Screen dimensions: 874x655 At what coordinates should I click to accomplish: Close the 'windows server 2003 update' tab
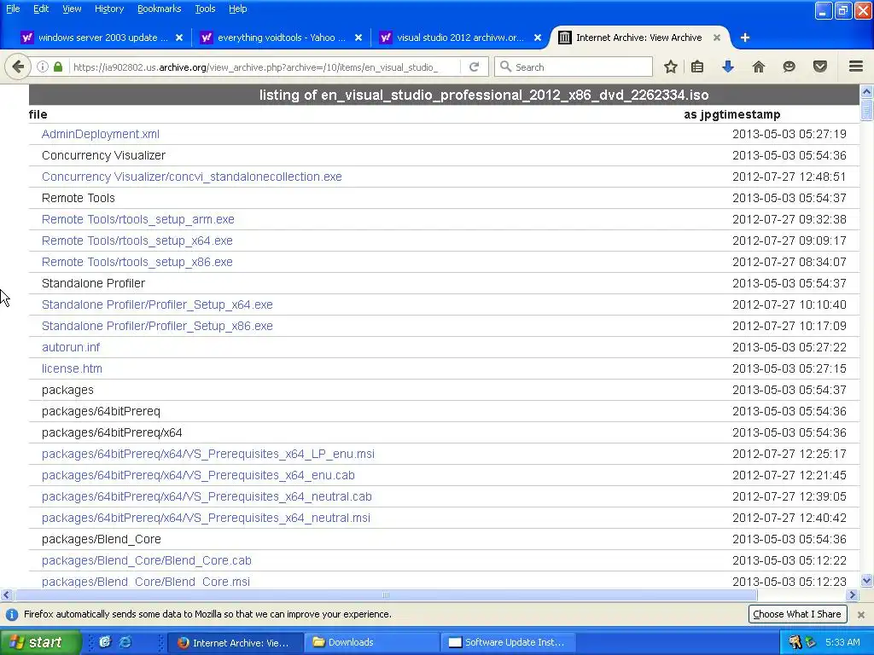tap(179, 38)
